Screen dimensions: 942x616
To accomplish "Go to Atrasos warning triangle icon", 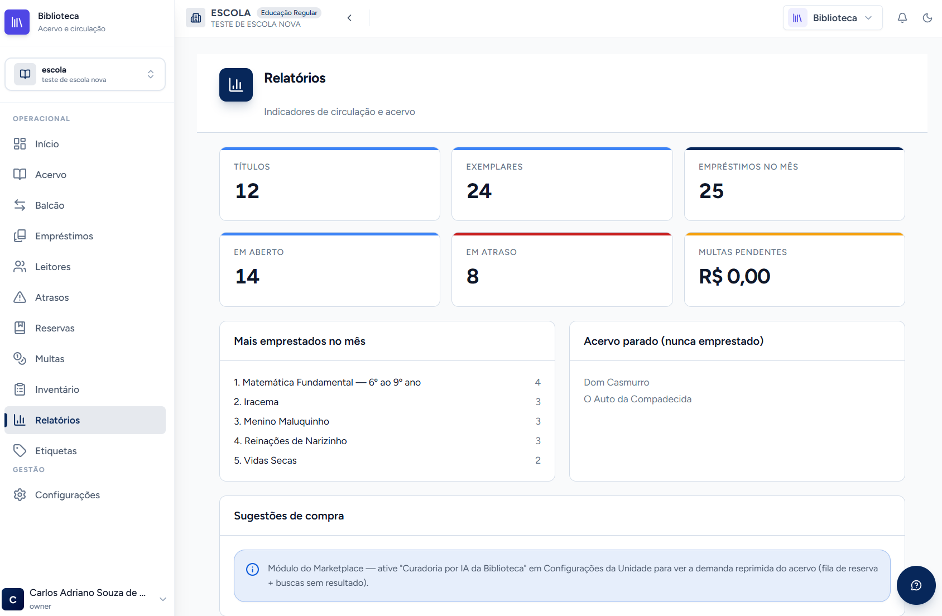I will click(20, 297).
